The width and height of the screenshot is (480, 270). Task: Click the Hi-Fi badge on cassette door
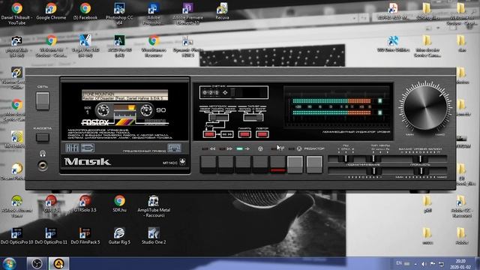(x=72, y=148)
